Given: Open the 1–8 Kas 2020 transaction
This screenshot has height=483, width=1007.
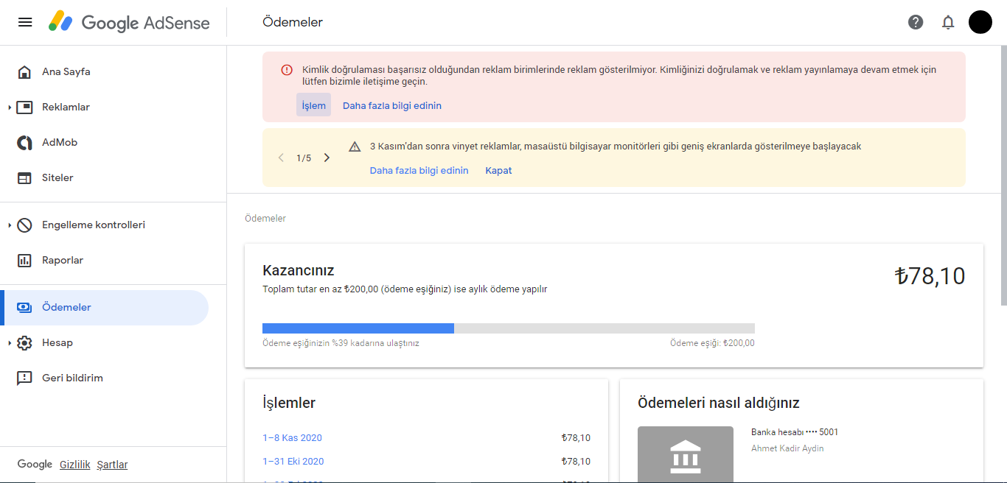Looking at the screenshot, I should tap(292, 437).
